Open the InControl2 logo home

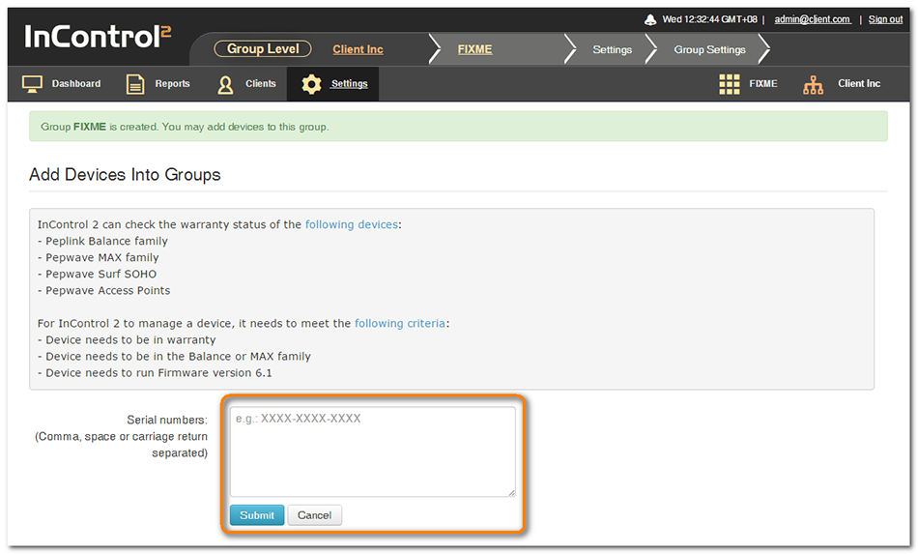pos(98,37)
